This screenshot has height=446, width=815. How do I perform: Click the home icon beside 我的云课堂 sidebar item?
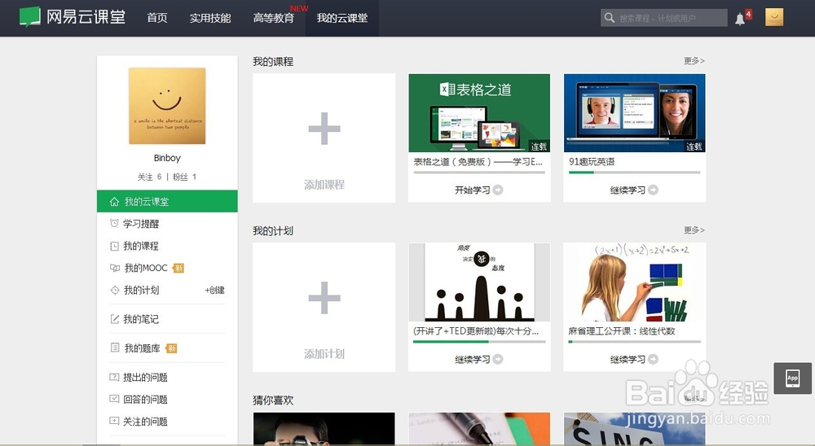click(x=114, y=202)
